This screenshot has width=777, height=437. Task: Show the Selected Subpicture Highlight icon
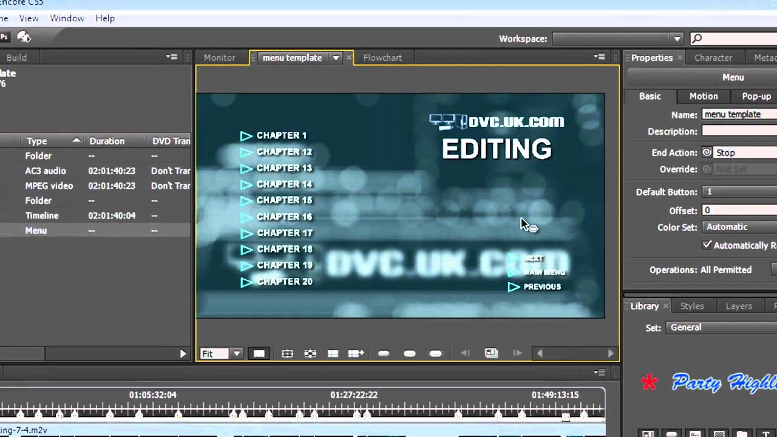point(409,353)
